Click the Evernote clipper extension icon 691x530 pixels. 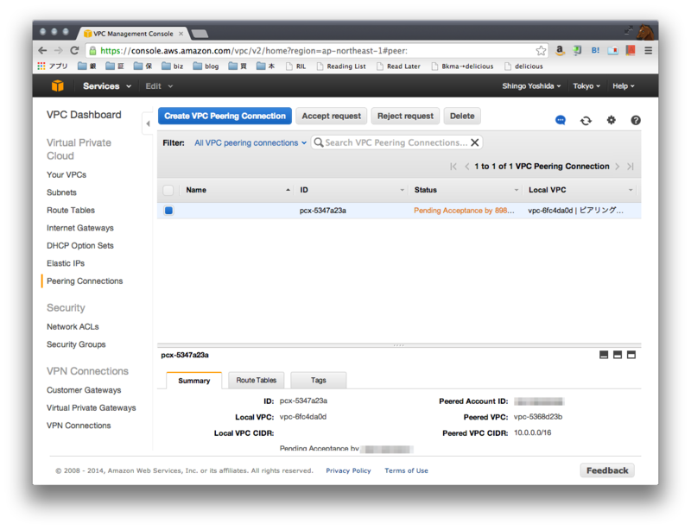tap(577, 51)
